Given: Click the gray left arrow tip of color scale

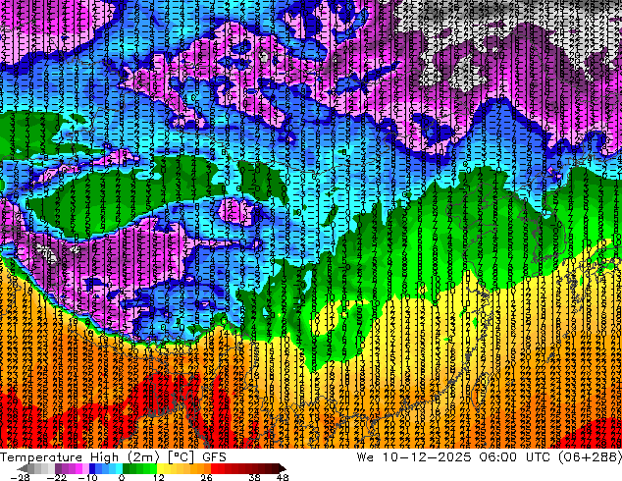Looking at the screenshot, I should coord(22,468).
